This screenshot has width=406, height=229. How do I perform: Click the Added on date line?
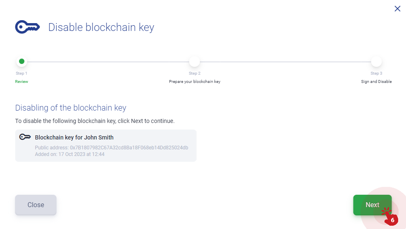coord(69,154)
